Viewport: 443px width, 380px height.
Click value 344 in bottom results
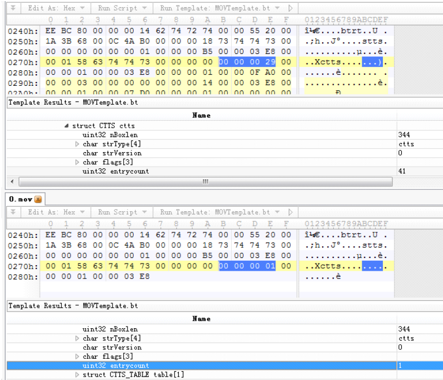(404, 329)
